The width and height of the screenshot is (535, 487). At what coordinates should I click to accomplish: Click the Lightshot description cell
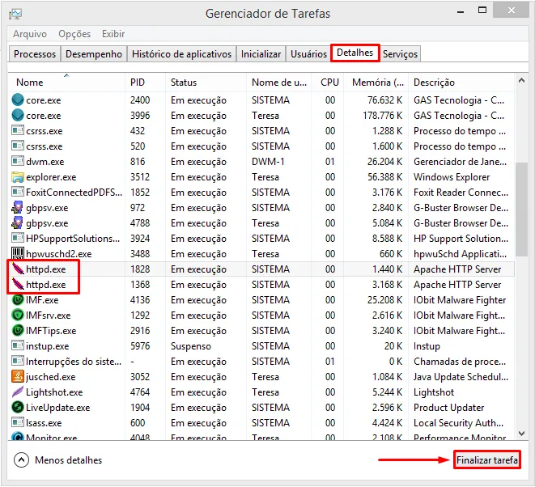pyautogui.click(x=434, y=392)
